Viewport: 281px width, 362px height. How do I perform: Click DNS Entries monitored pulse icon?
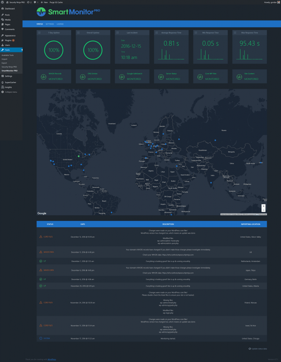click(x=83, y=77)
